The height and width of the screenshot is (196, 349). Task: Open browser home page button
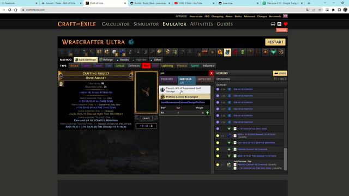coord(16,10)
